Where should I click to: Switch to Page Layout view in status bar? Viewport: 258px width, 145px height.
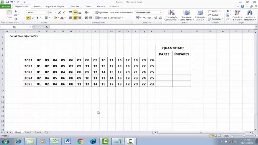[216, 136]
